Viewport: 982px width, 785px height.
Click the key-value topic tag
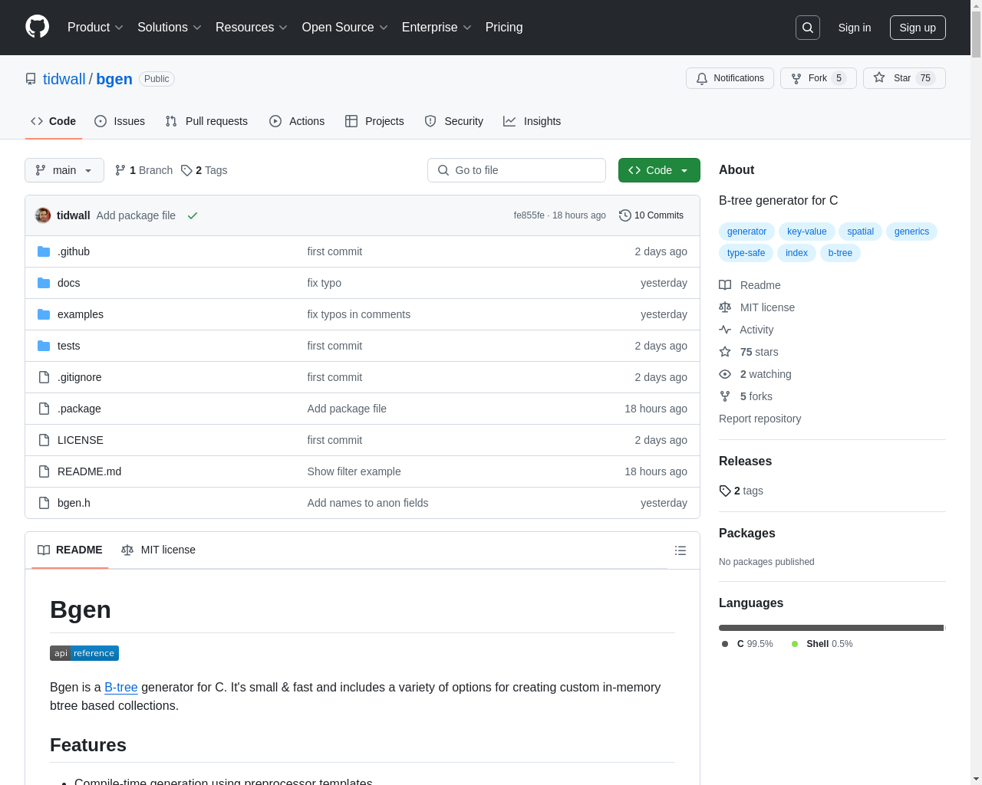807,232
